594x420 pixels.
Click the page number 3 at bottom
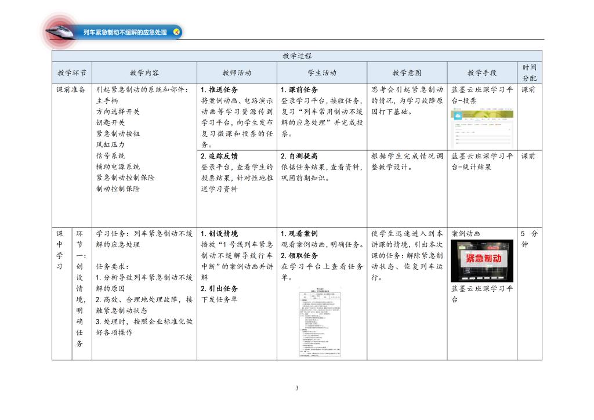[x=296, y=388]
